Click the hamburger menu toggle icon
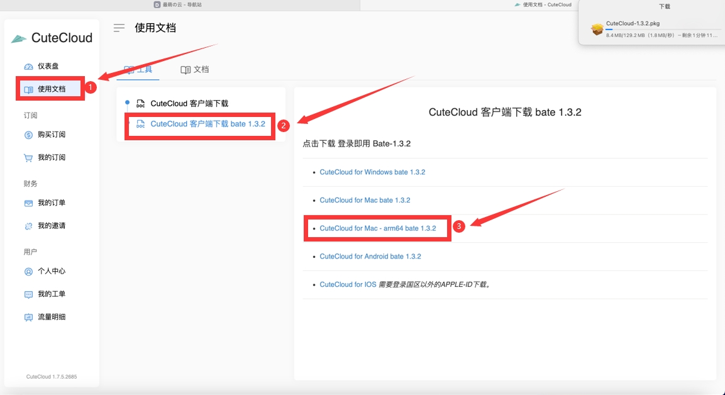This screenshot has height=395, width=725. pos(118,28)
